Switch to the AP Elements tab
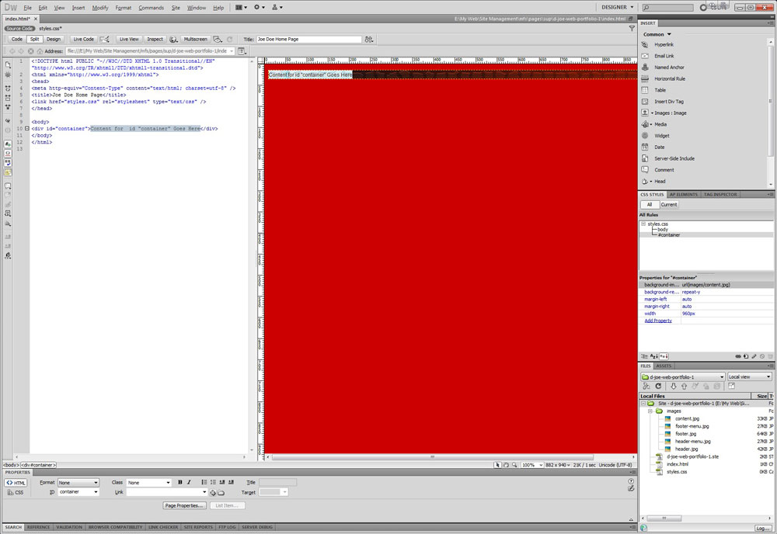 (x=684, y=194)
